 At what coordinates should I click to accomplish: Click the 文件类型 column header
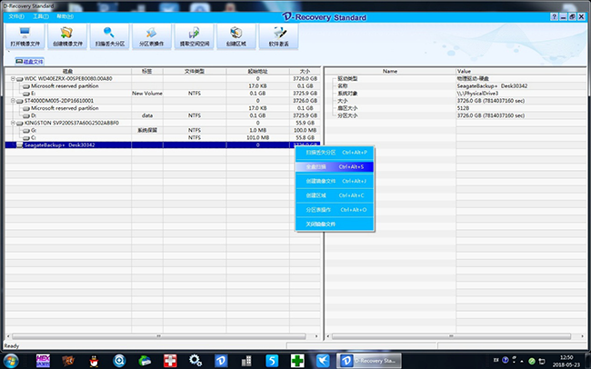(195, 71)
